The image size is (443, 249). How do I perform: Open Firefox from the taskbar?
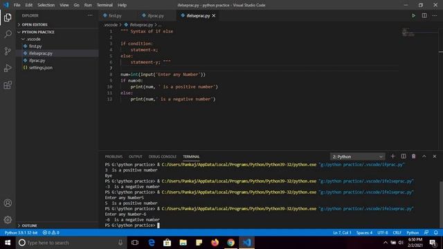tap(215, 243)
